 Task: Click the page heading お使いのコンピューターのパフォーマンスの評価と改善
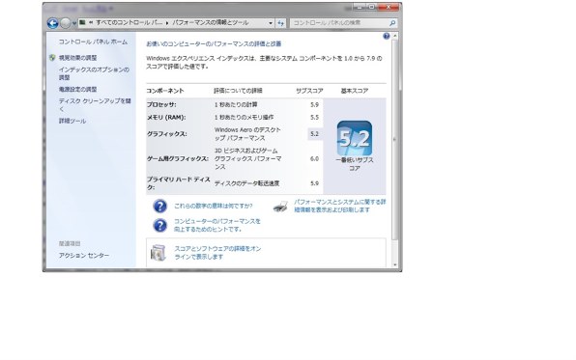[x=214, y=43]
